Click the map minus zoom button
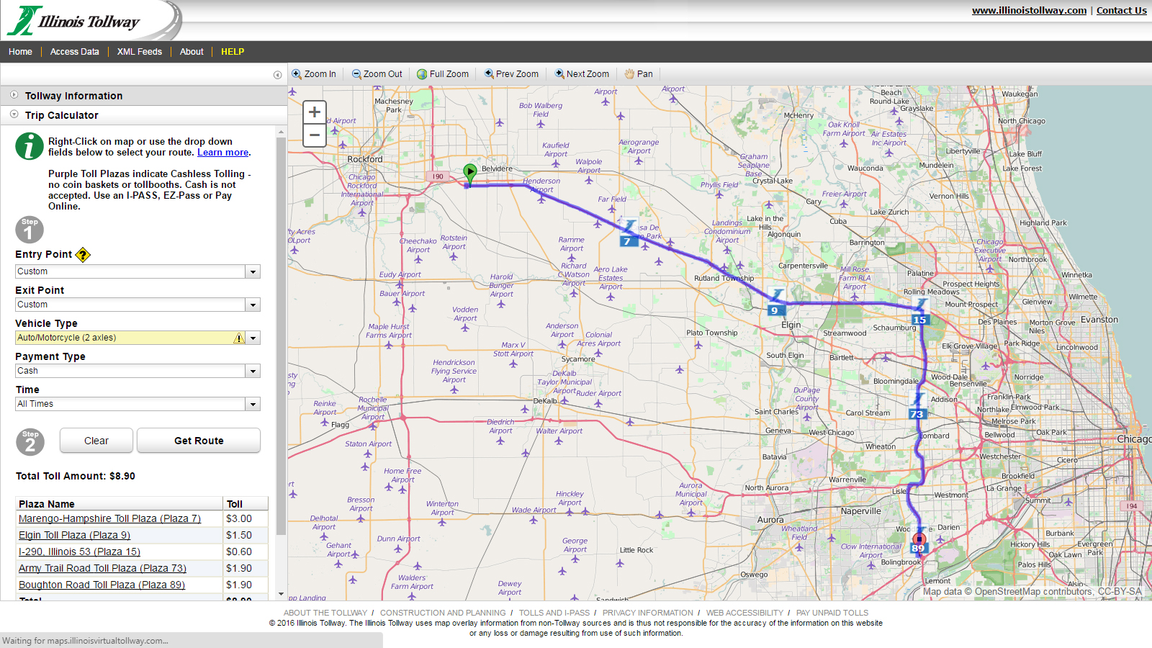Screen dimensions: 1152x648 [315, 135]
